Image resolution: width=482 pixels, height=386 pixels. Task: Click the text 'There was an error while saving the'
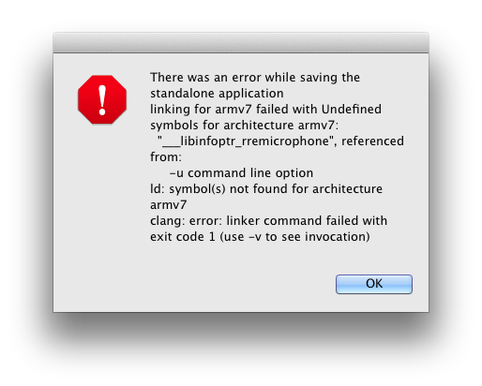point(255,78)
